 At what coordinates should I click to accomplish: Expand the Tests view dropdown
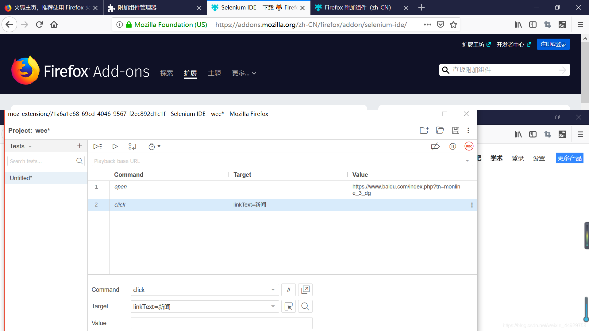point(30,146)
